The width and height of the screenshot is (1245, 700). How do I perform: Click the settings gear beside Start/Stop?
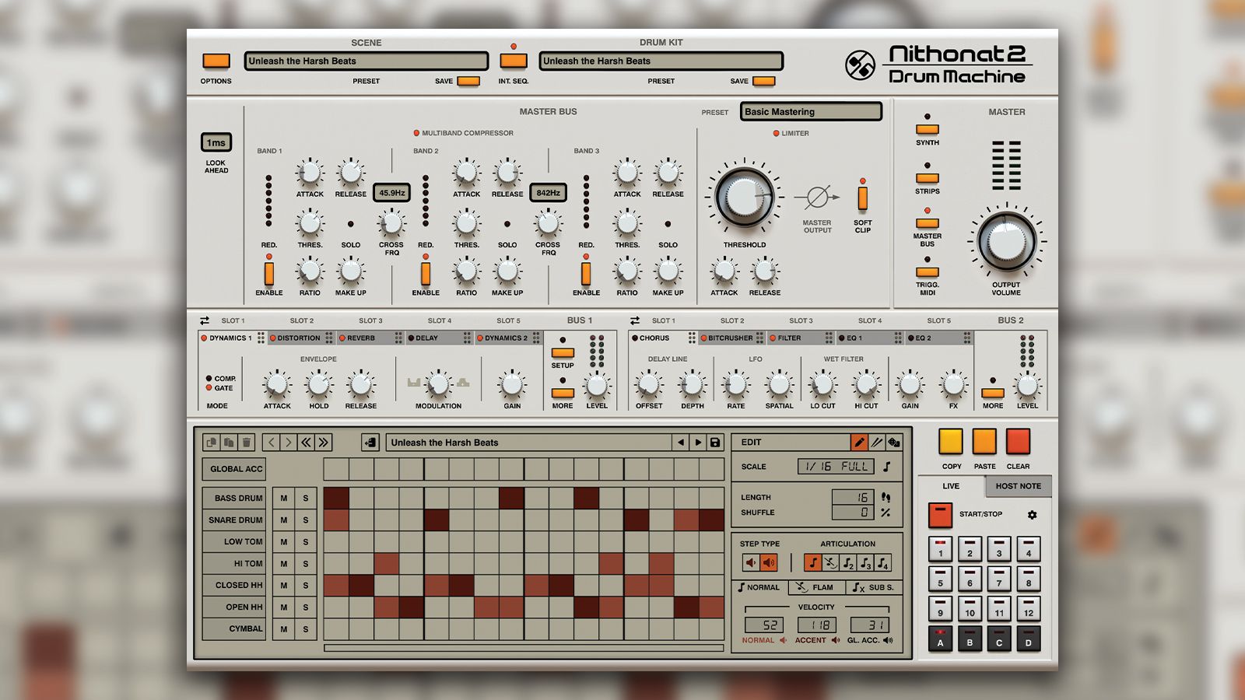click(x=1032, y=515)
